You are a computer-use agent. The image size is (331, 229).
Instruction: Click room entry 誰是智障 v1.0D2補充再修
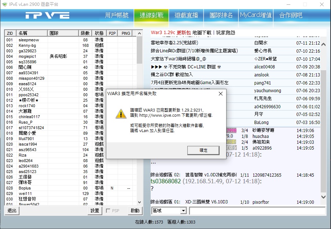tap(211, 175)
